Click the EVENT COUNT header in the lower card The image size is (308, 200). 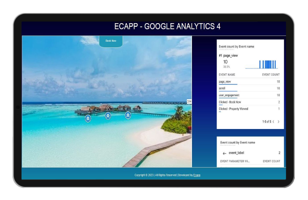tap(272, 161)
